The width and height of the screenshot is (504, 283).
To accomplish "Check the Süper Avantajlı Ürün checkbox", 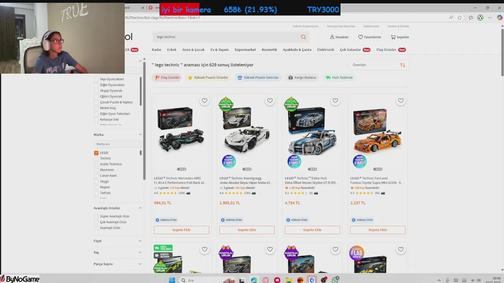I will pos(96,216).
